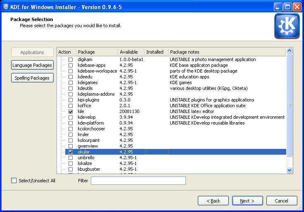Click the list scrollbar down arrow
Viewport: 304px width, 212px height.
point(290,170)
